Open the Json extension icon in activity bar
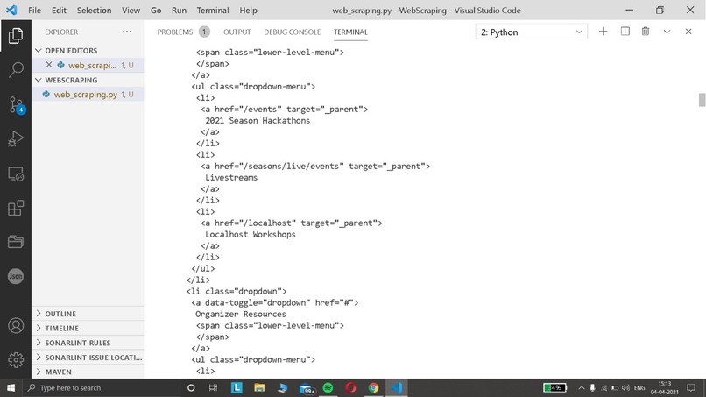The image size is (706, 397). [x=16, y=276]
